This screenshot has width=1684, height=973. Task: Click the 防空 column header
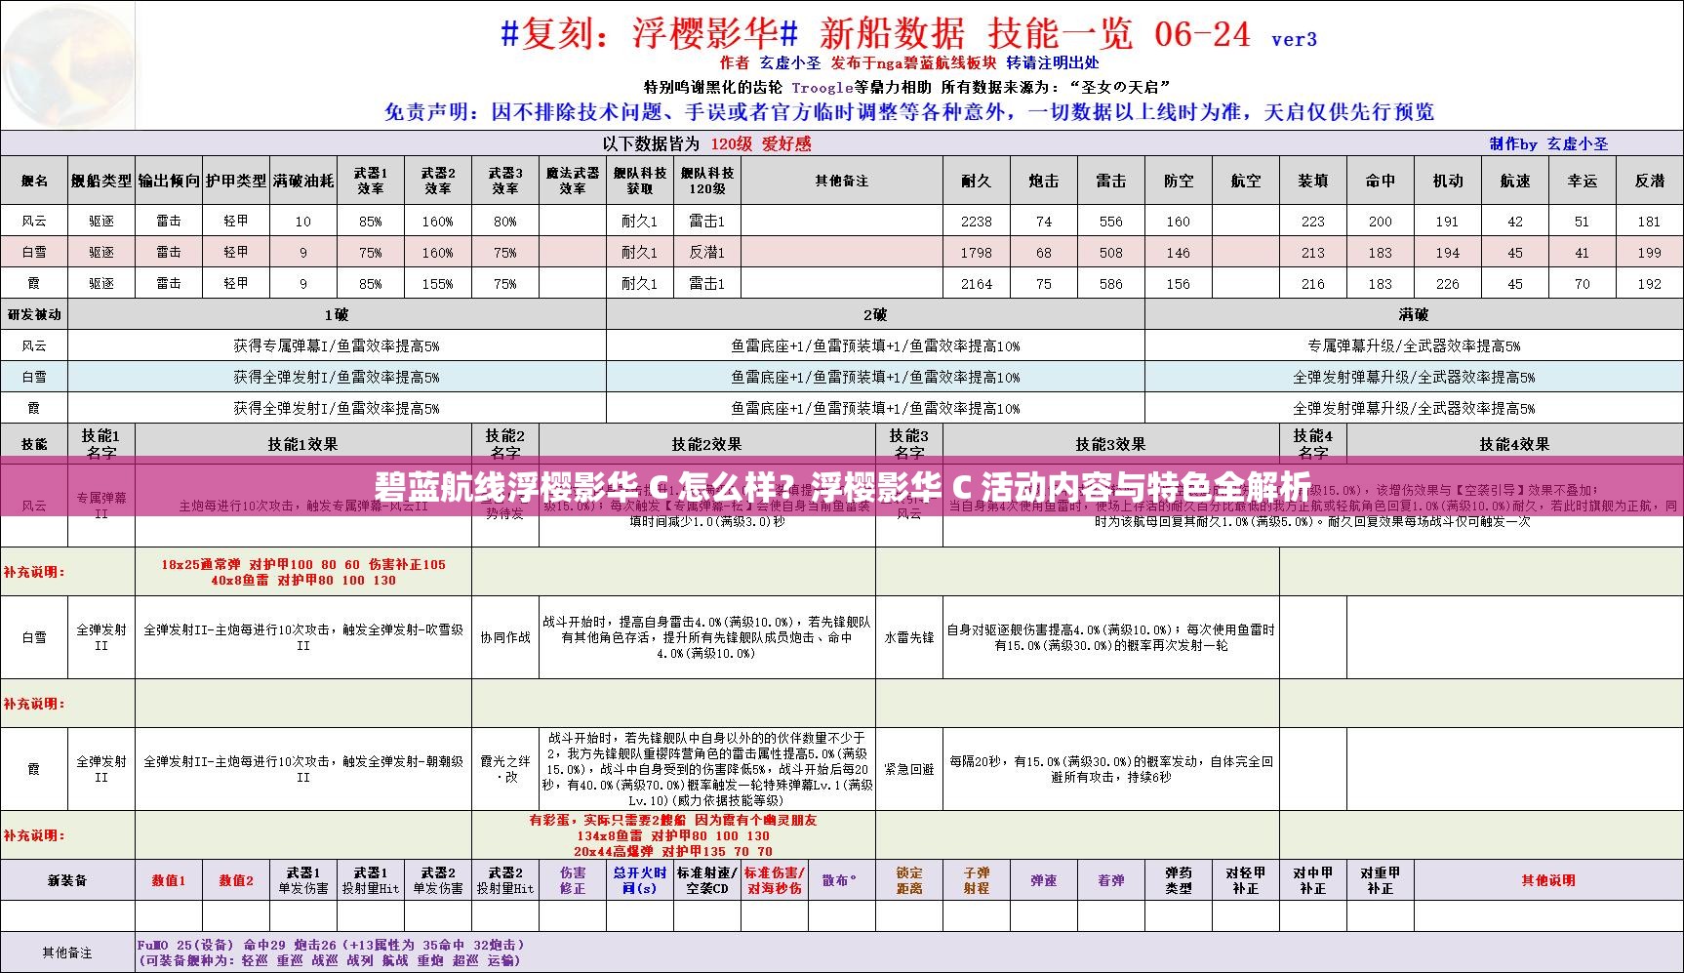pyautogui.click(x=1178, y=180)
